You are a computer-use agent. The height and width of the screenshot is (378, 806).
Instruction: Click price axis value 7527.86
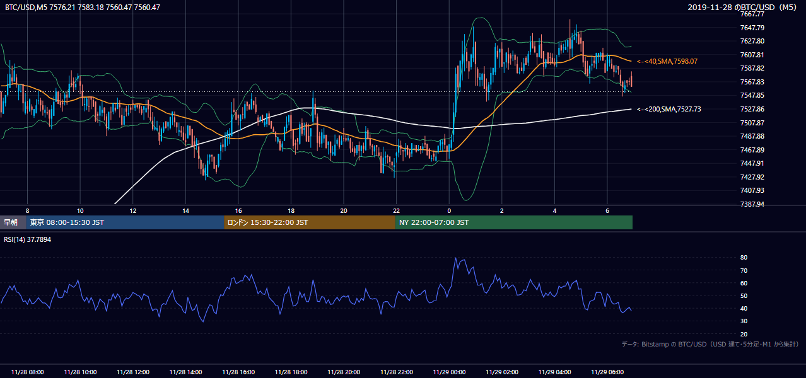[x=752, y=109]
